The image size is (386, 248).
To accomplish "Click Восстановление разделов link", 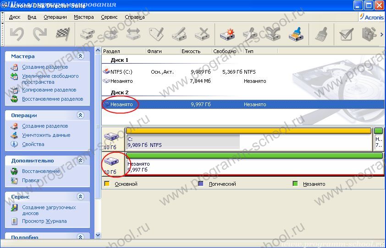I will [52, 99].
